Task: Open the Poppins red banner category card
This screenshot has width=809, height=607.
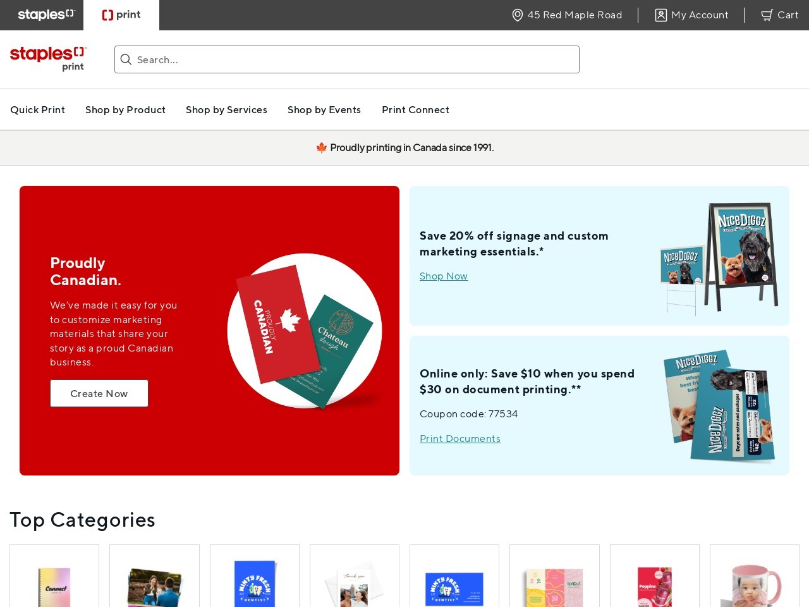Action: pos(655,576)
